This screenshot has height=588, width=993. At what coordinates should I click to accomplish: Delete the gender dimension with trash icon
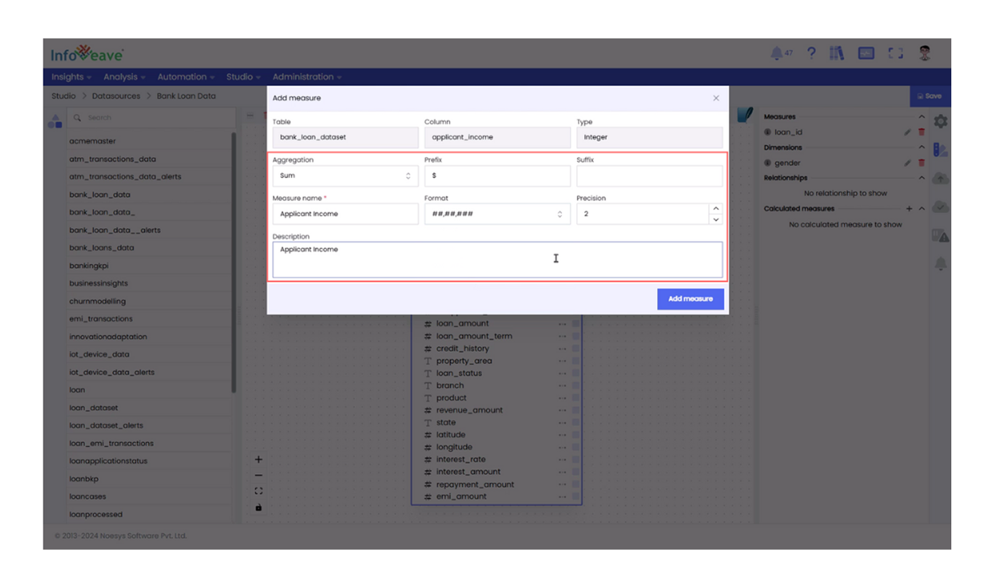(x=922, y=163)
